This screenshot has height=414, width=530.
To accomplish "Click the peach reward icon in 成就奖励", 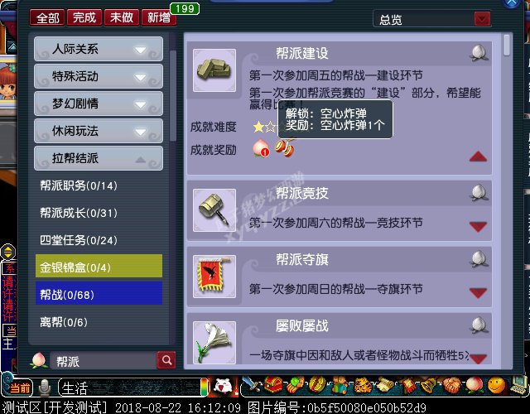I will (x=262, y=149).
